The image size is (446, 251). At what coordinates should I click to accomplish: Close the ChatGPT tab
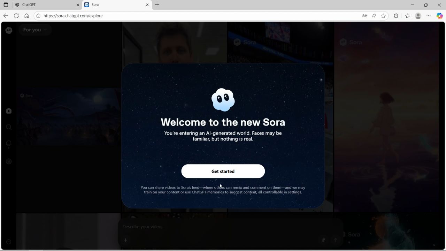click(78, 5)
